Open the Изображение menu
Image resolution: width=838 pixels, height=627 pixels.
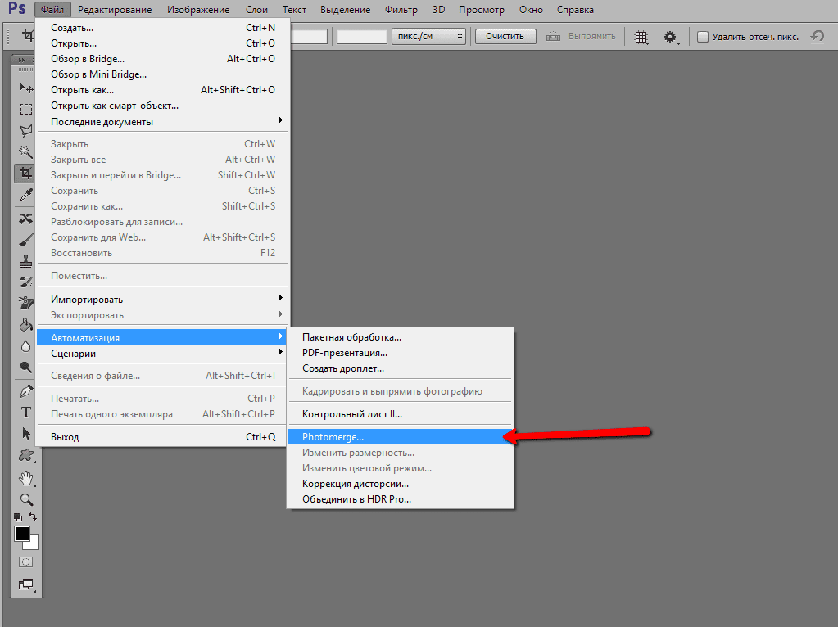(x=198, y=10)
